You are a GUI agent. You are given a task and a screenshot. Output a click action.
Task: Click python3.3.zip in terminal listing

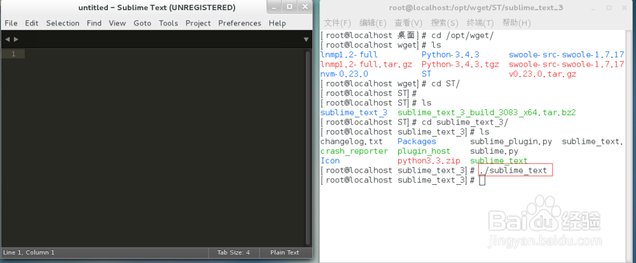click(x=429, y=161)
